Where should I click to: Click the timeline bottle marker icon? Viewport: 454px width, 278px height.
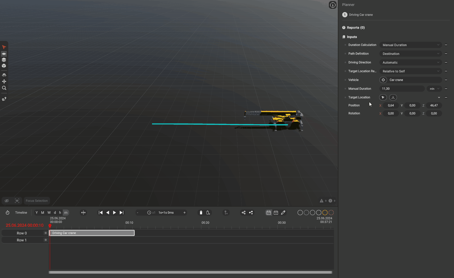[201, 213]
